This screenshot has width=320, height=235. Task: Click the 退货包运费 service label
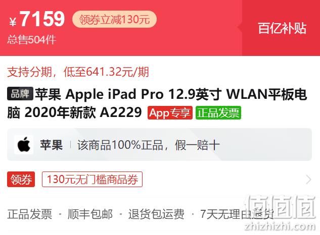point(156,214)
